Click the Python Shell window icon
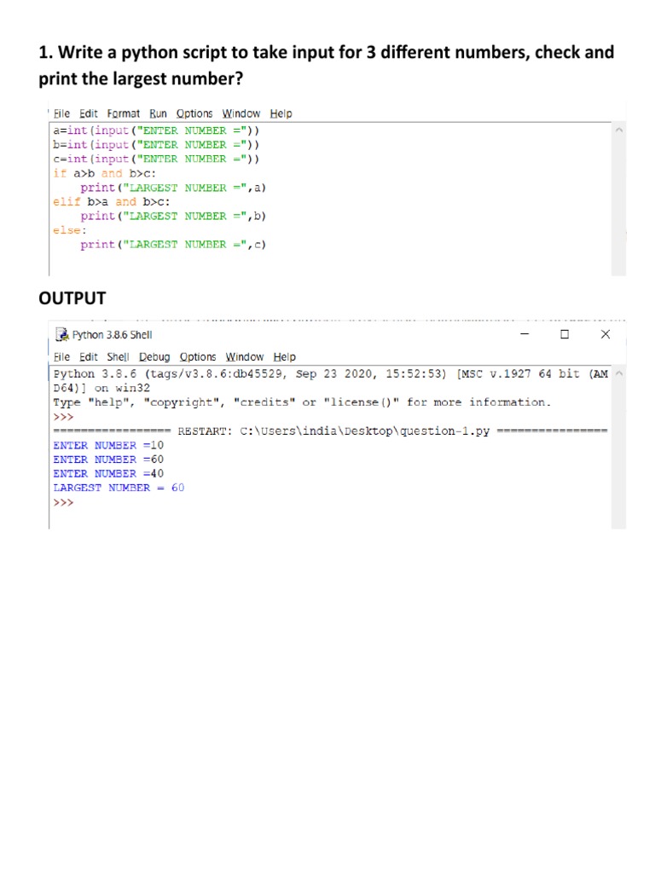This screenshot has height=873, width=655. [61, 334]
